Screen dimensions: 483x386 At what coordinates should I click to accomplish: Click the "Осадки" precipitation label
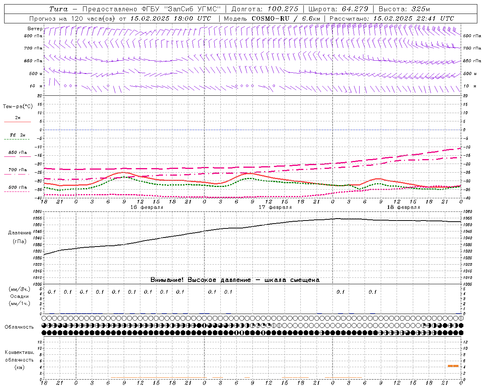(20, 296)
